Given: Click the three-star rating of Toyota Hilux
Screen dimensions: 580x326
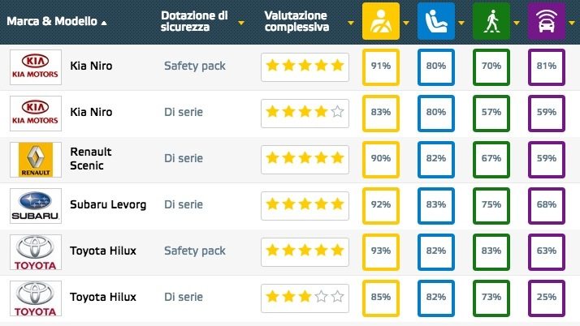Looking at the screenshot, I should pos(305,298).
